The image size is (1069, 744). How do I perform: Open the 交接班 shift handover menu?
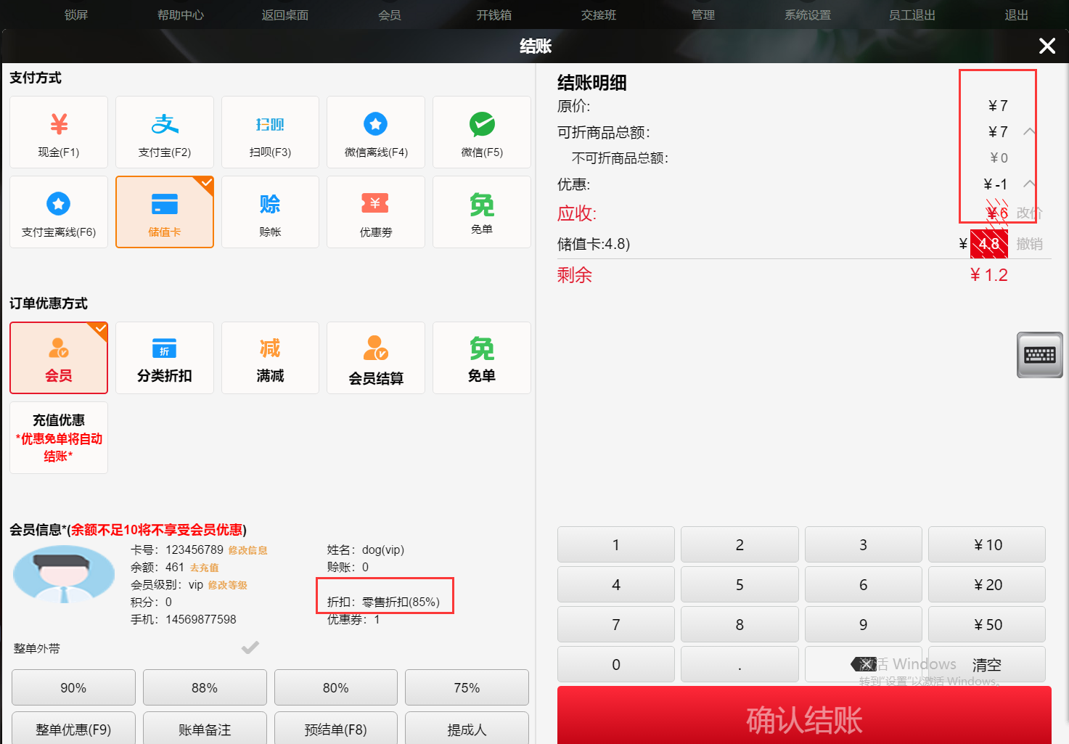point(598,15)
